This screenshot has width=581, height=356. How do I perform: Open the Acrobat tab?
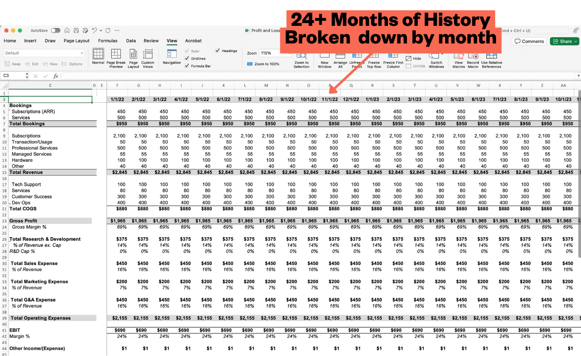point(193,41)
